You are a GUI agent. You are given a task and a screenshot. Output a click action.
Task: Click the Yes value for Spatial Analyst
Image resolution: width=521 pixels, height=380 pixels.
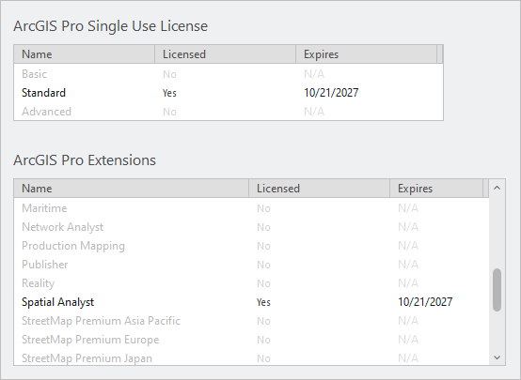tap(263, 302)
